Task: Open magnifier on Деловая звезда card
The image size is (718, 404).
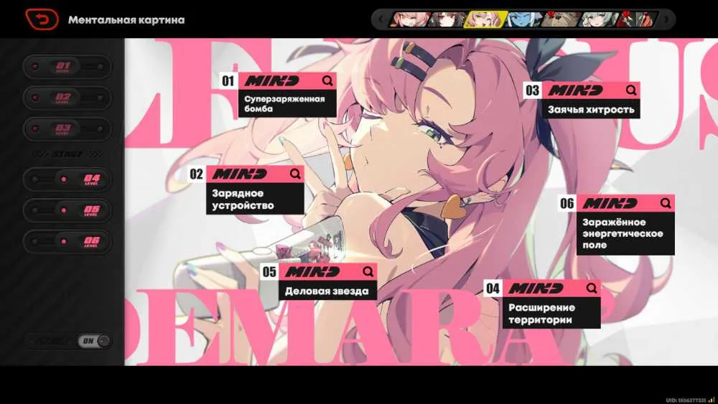Action: coord(368,271)
